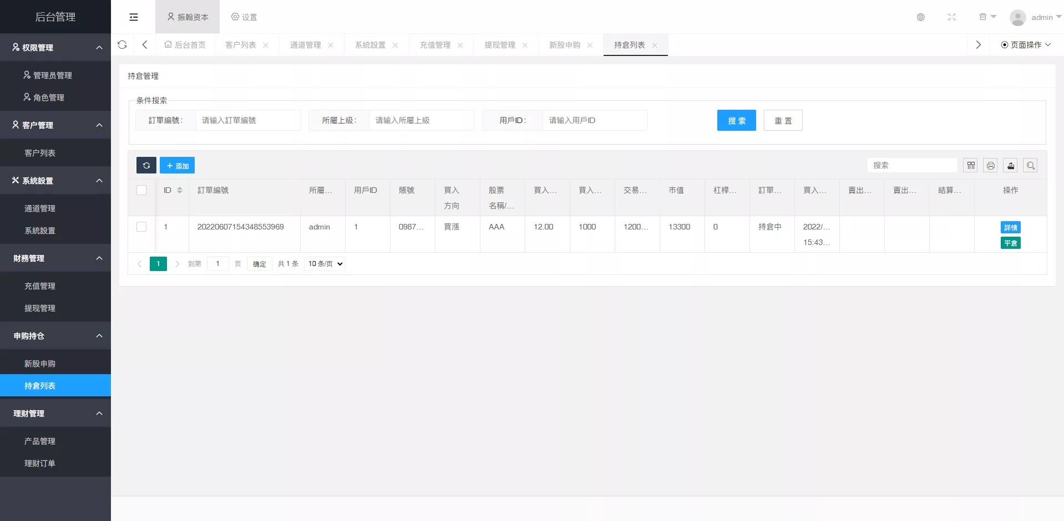
Task: Click the blue 搜索 button
Action: tap(737, 120)
